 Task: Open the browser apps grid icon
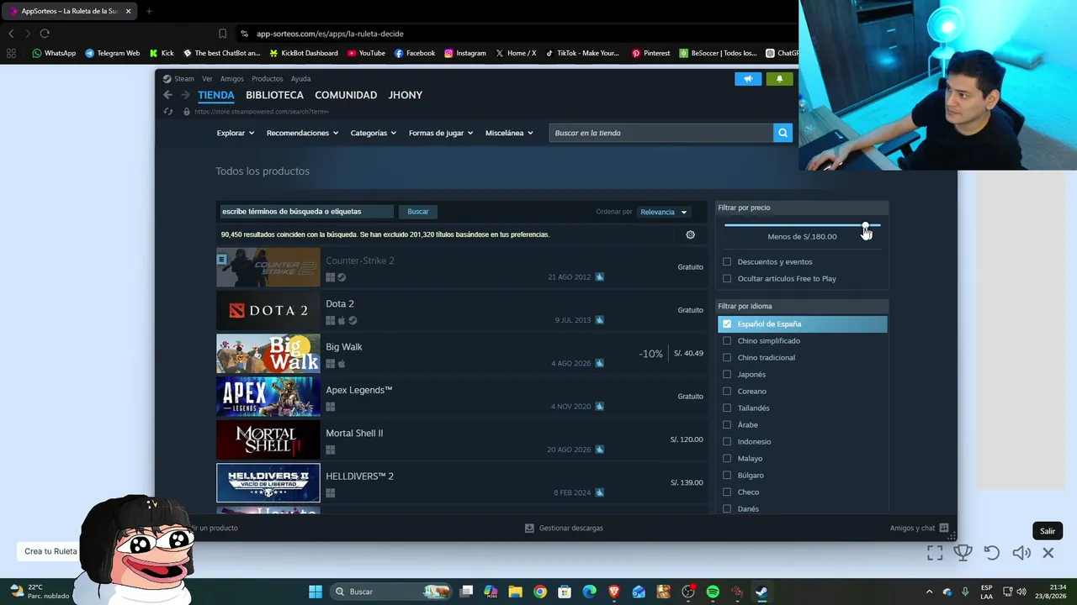point(11,53)
